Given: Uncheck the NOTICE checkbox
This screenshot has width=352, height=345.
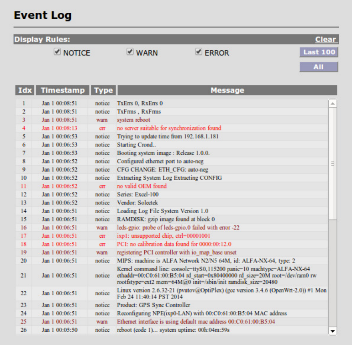Looking at the screenshot, I should pyautogui.click(x=57, y=52).
